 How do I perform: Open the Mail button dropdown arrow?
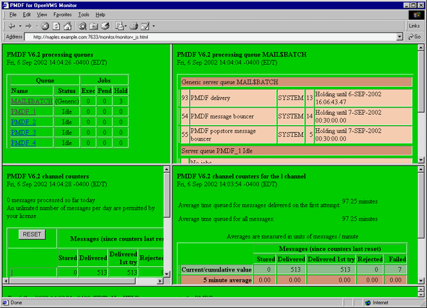pyautogui.click(x=126, y=26)
